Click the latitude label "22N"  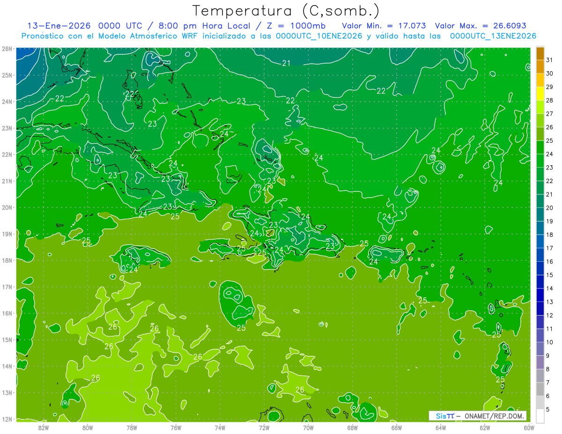coord(7,154)
